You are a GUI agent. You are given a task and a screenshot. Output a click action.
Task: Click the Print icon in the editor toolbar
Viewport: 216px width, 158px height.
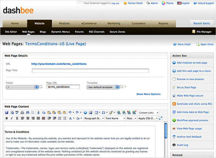tap(22, 113)
